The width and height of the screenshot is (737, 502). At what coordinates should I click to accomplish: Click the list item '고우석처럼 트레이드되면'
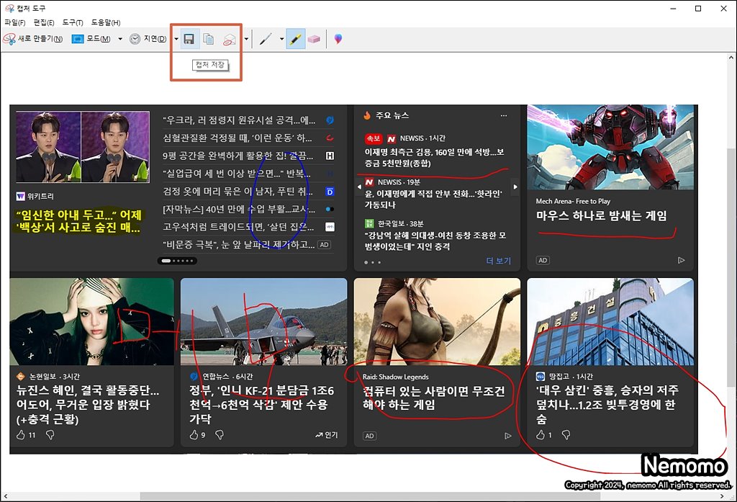click(238, 227)
